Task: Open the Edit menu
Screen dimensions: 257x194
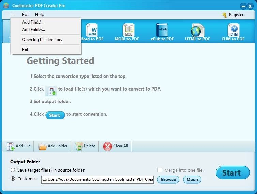Action: (x=26, y=14)
